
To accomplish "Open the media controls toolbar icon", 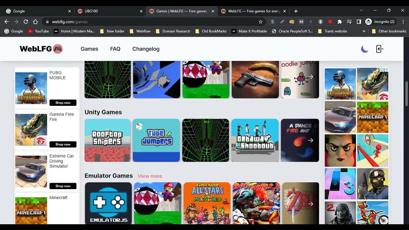I will coord(349,22).
